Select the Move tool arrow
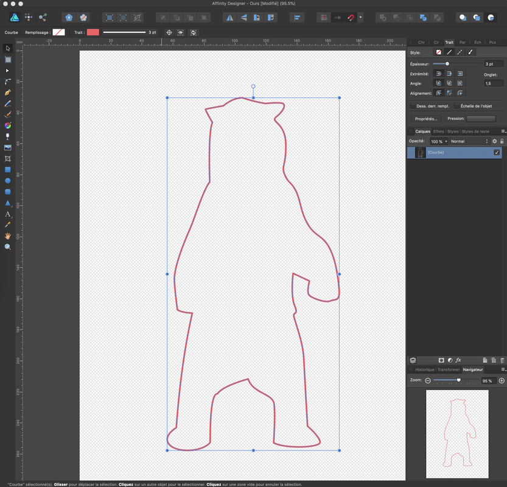 click(8, 49)
